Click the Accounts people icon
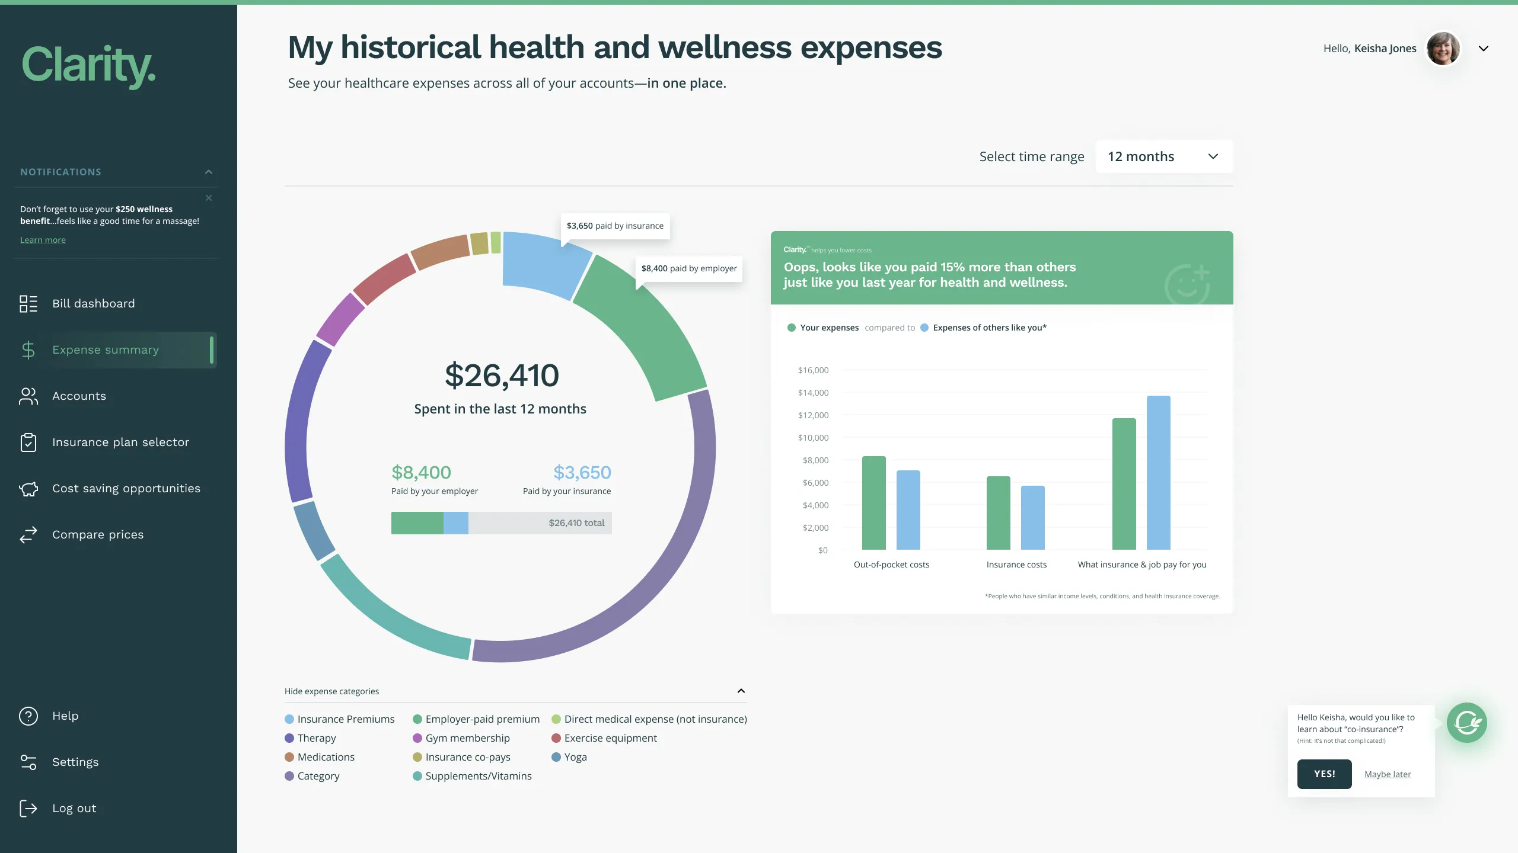This screenshot has height=853, width=1518. [x=28, y=396]
